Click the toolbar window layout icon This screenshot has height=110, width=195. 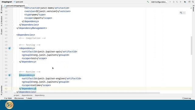190,2
